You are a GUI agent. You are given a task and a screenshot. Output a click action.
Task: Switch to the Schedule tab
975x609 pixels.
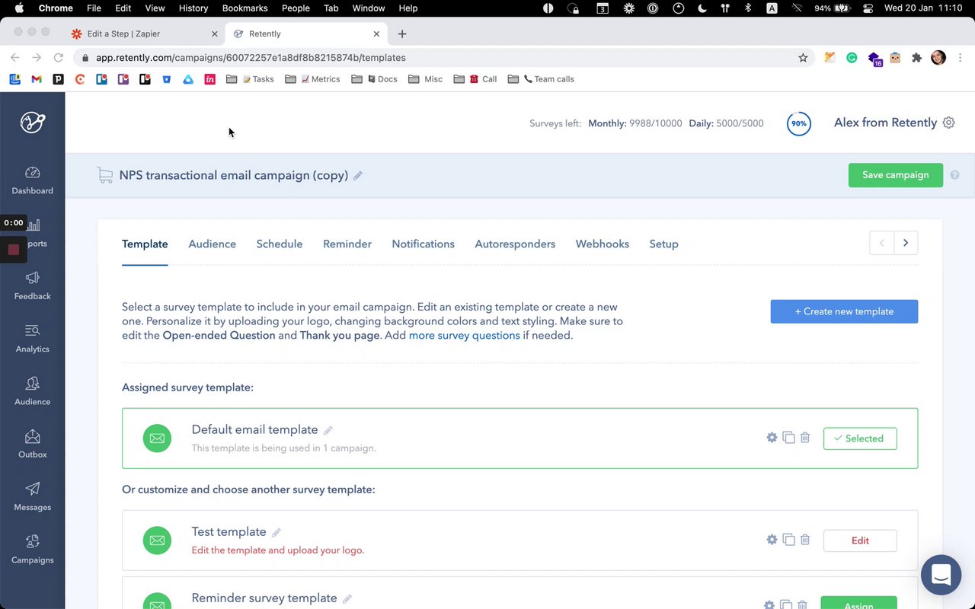pyautogui.click(x=280, y=244)
